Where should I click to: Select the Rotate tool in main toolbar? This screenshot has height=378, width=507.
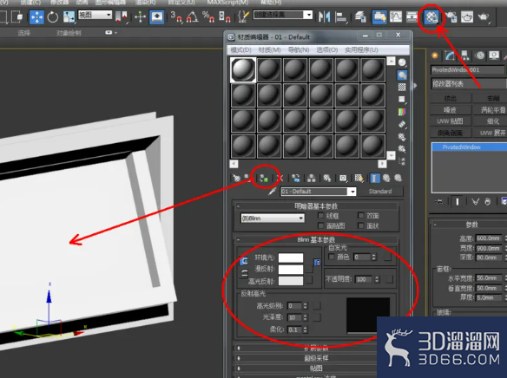[x=52, y=16]
